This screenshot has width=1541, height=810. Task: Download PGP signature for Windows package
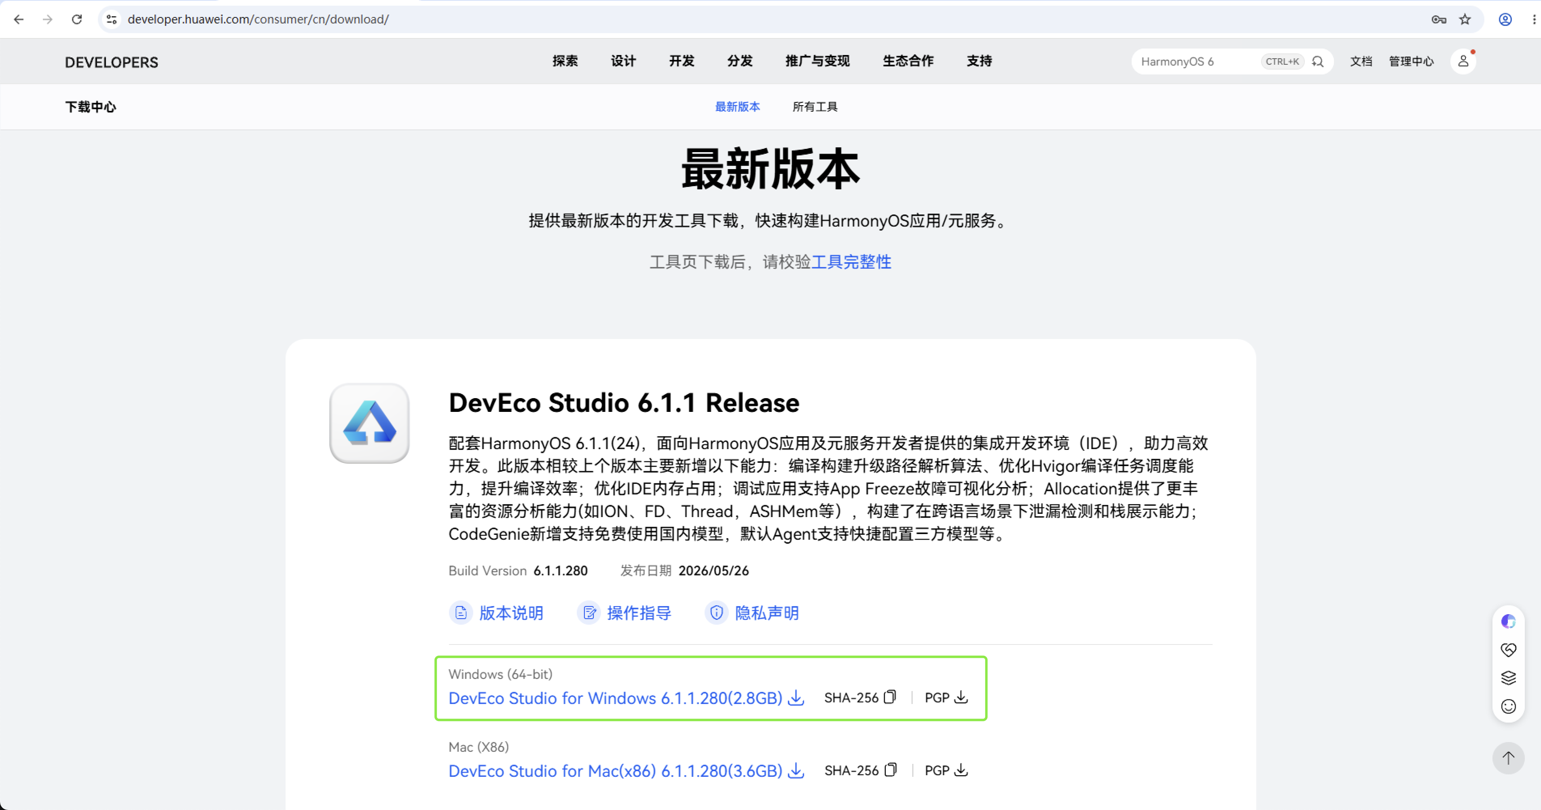click(x=961, y=697)
